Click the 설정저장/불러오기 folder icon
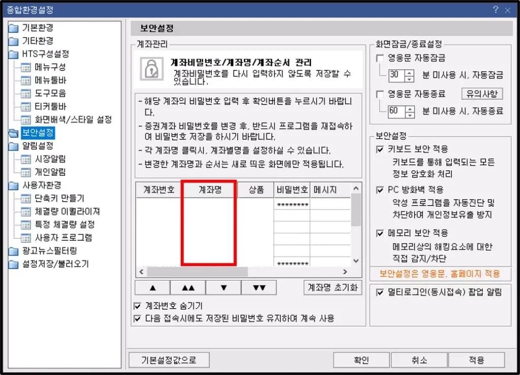The image size is (520, 375). (13, 264)
